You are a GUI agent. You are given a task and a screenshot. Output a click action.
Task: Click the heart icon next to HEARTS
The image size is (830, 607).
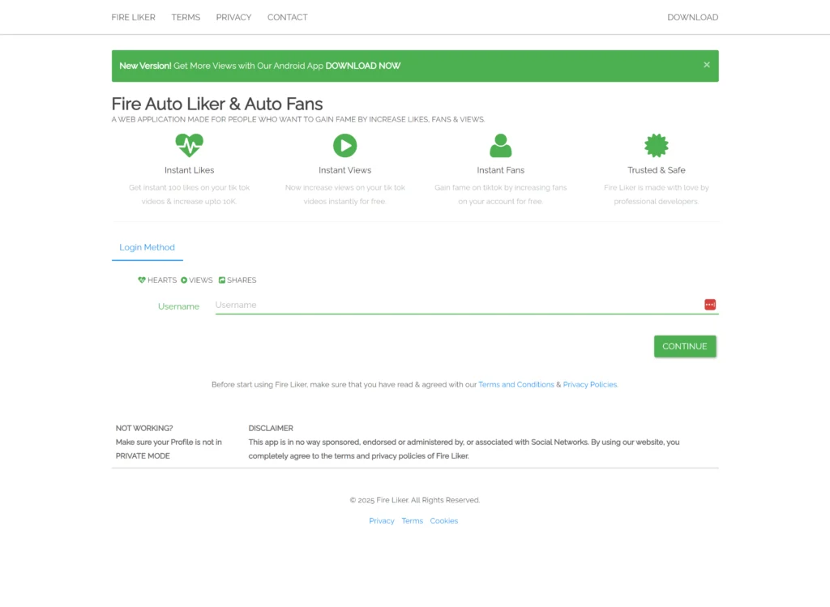(x=141, y=280)
